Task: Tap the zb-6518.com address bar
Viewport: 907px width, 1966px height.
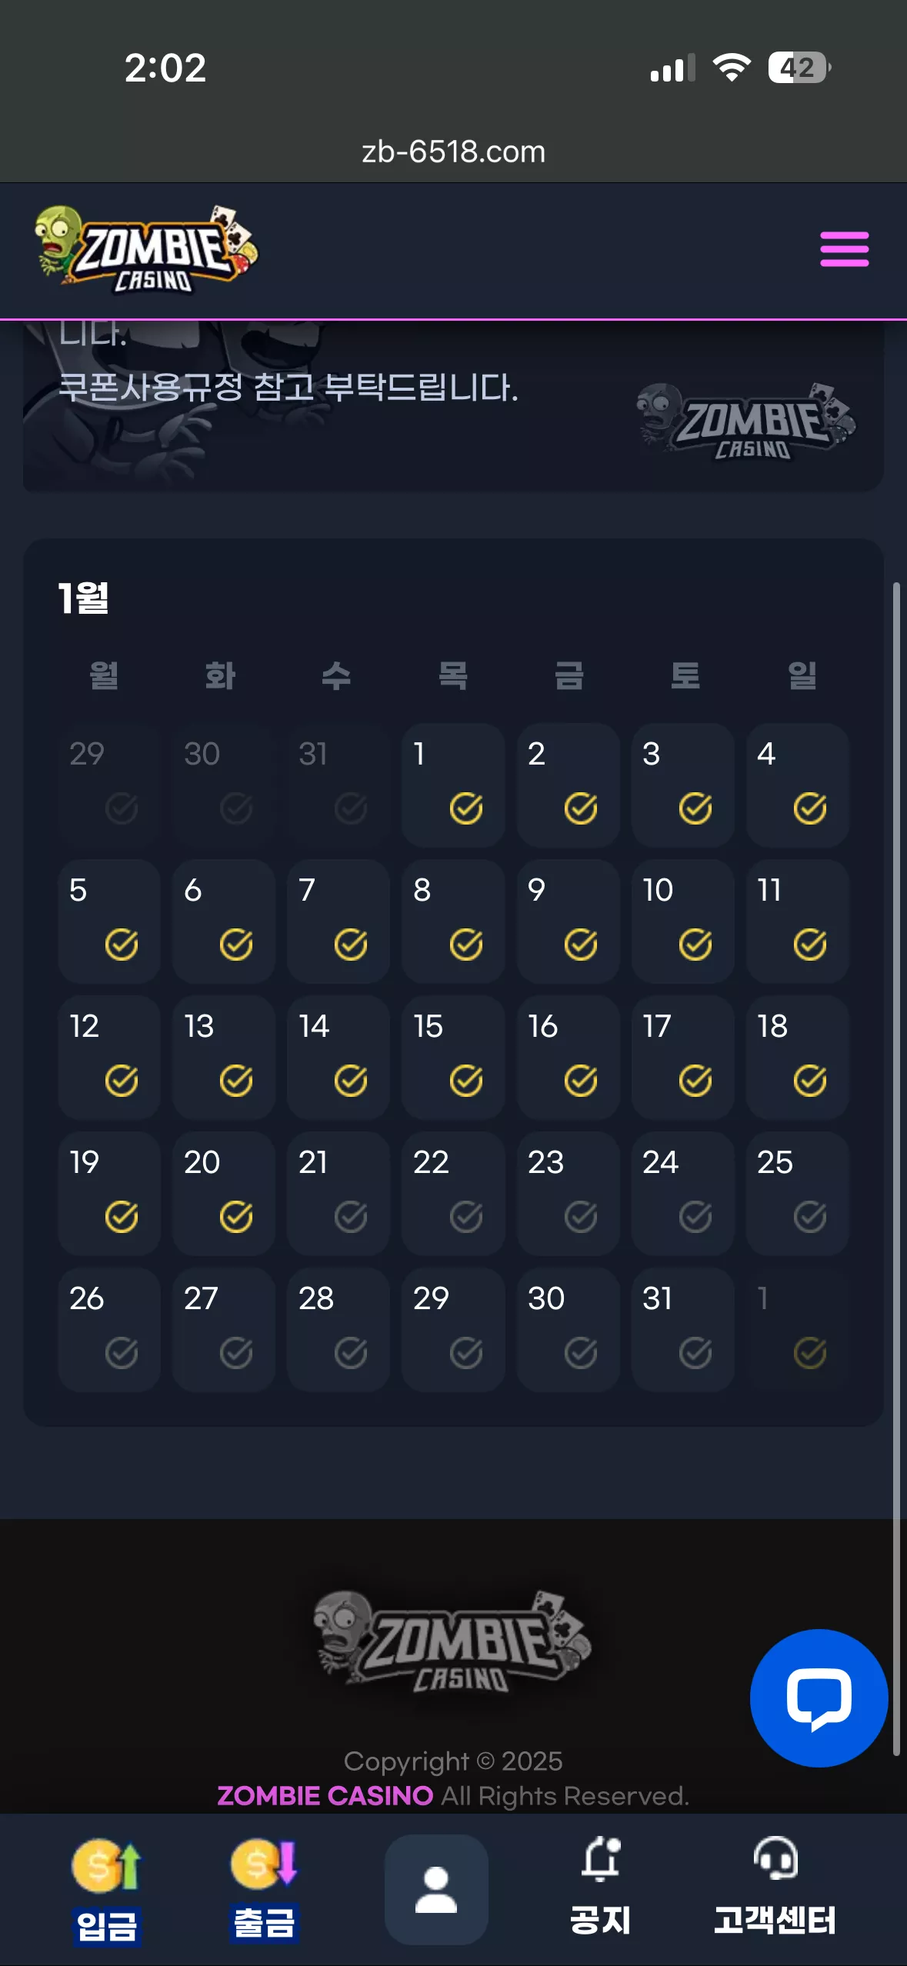Action: [453, 152]
